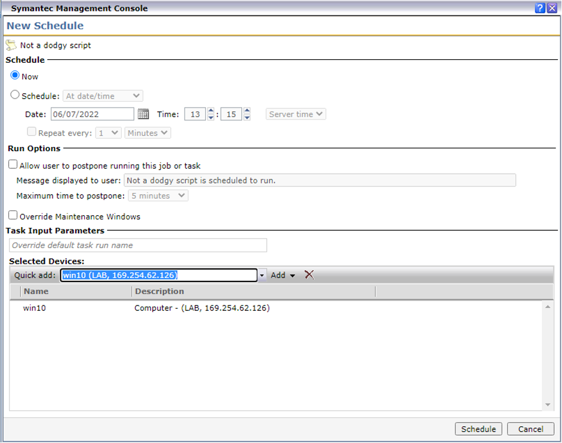Select the win10 device row
Image resolution: width=562 pixels, height=443 pixels.
(x=276, y=308)
